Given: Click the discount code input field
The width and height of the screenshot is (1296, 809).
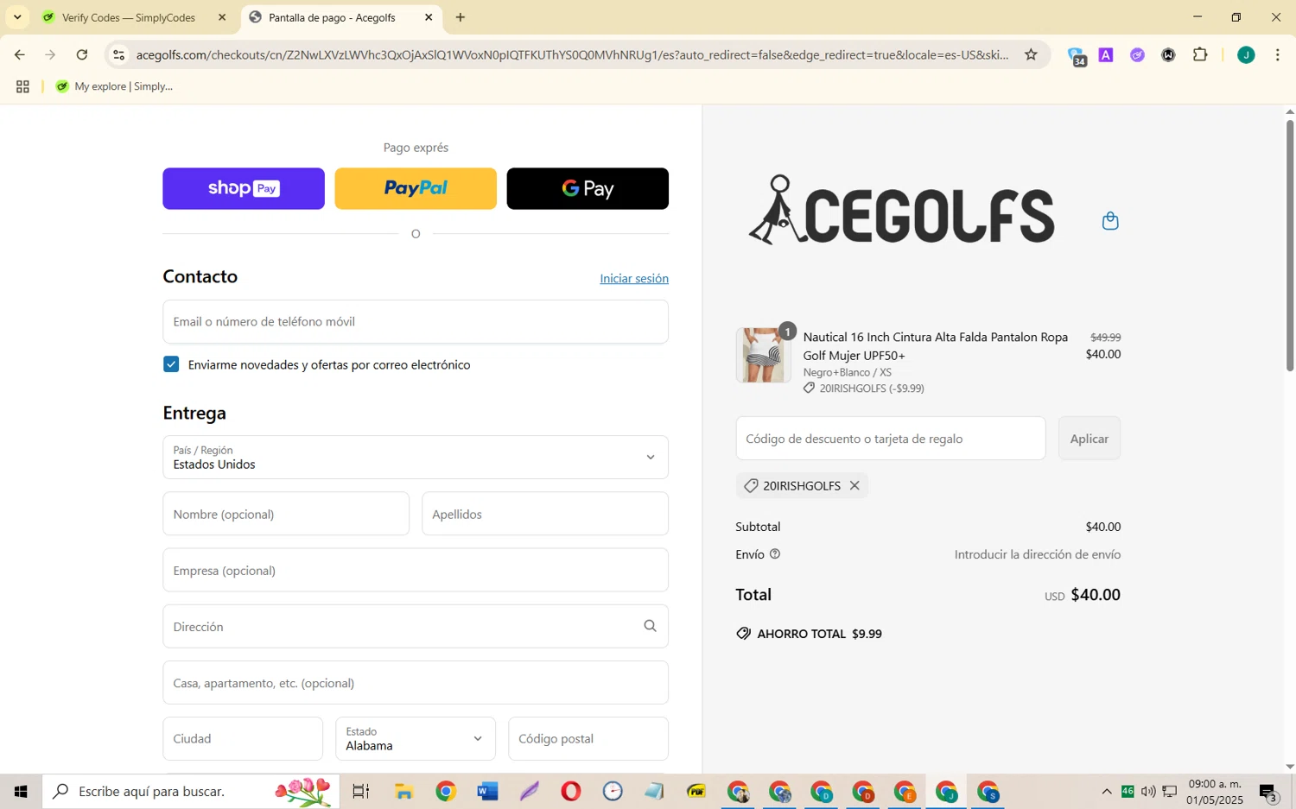Looking at the screenshot, I should 891,439.
